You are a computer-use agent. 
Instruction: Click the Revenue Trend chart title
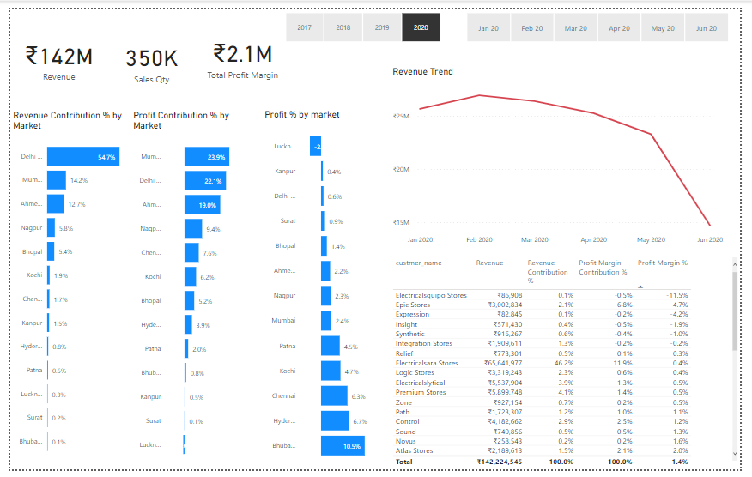click(x=422, y=71)
